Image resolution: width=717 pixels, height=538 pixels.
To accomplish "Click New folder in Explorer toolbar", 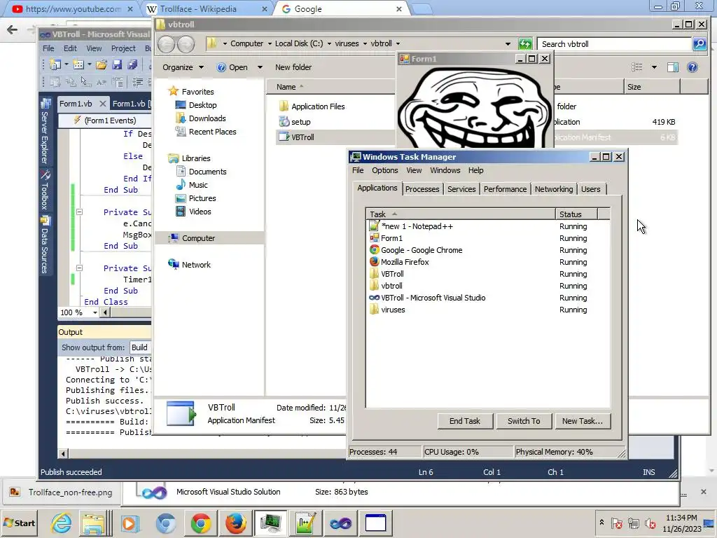I will 293,67.
